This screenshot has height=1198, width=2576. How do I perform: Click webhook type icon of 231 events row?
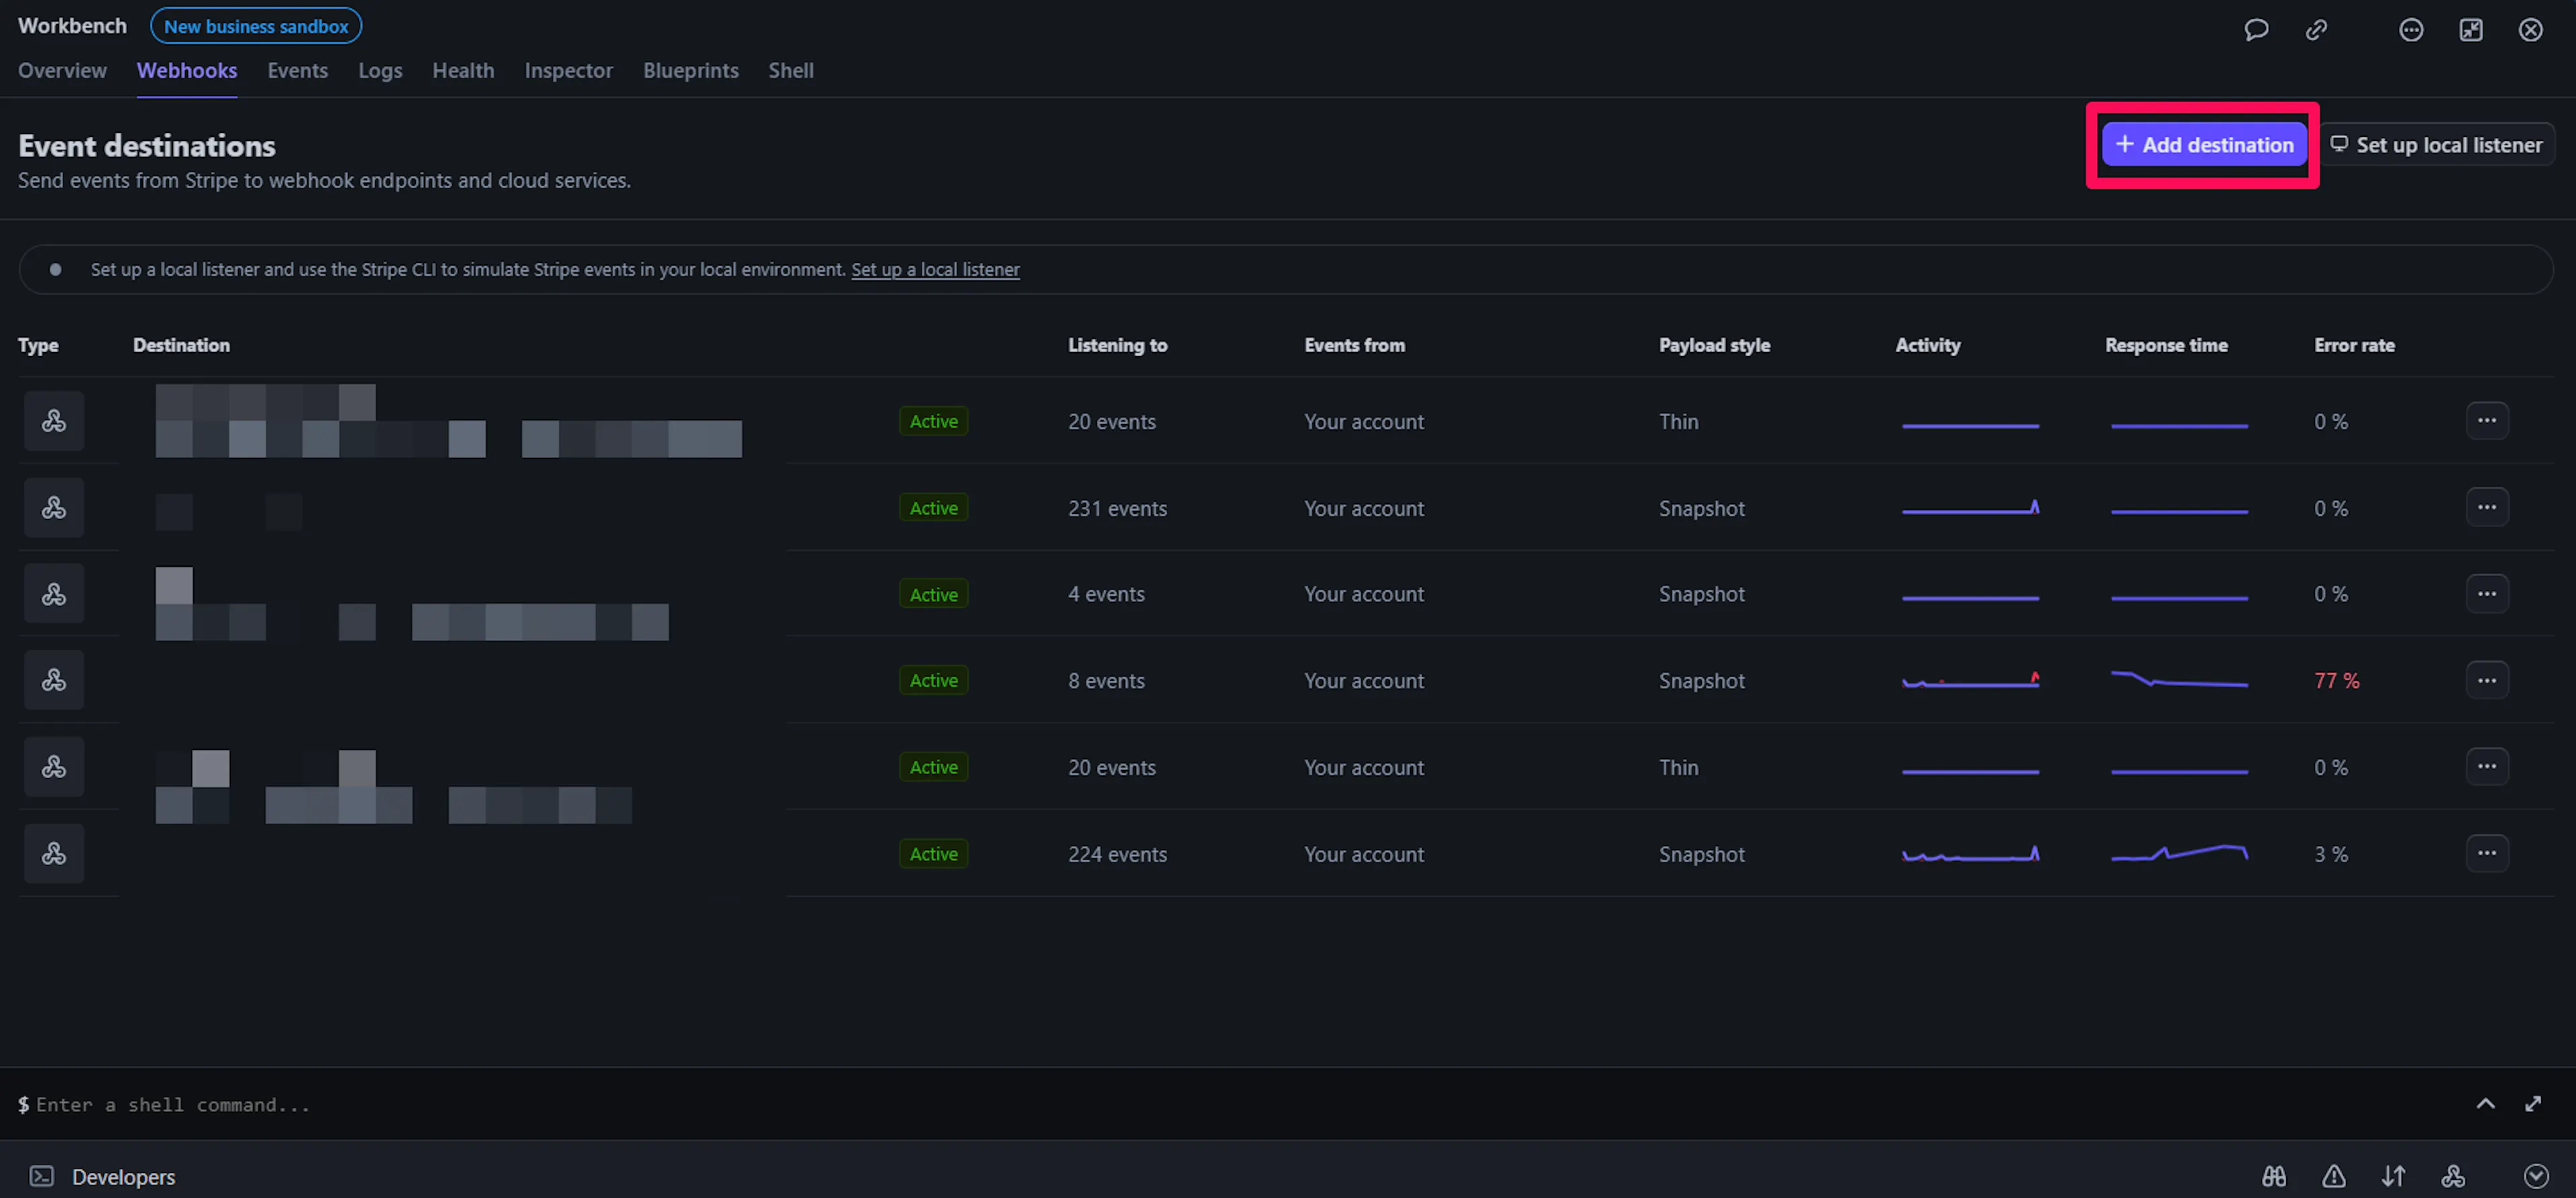pos(54,508)
